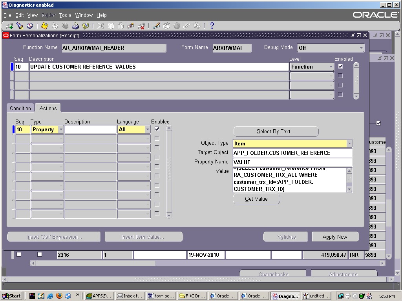Open the Language dropdown on second action row

148,139
